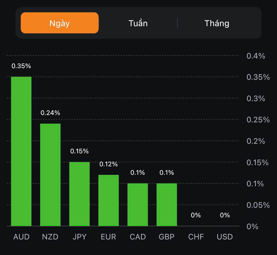Click the GBP green bar
277x255 pixels.
(167, 205)
